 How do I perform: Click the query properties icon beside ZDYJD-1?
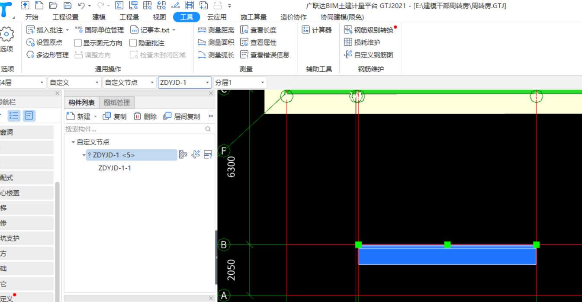[208, 154]
